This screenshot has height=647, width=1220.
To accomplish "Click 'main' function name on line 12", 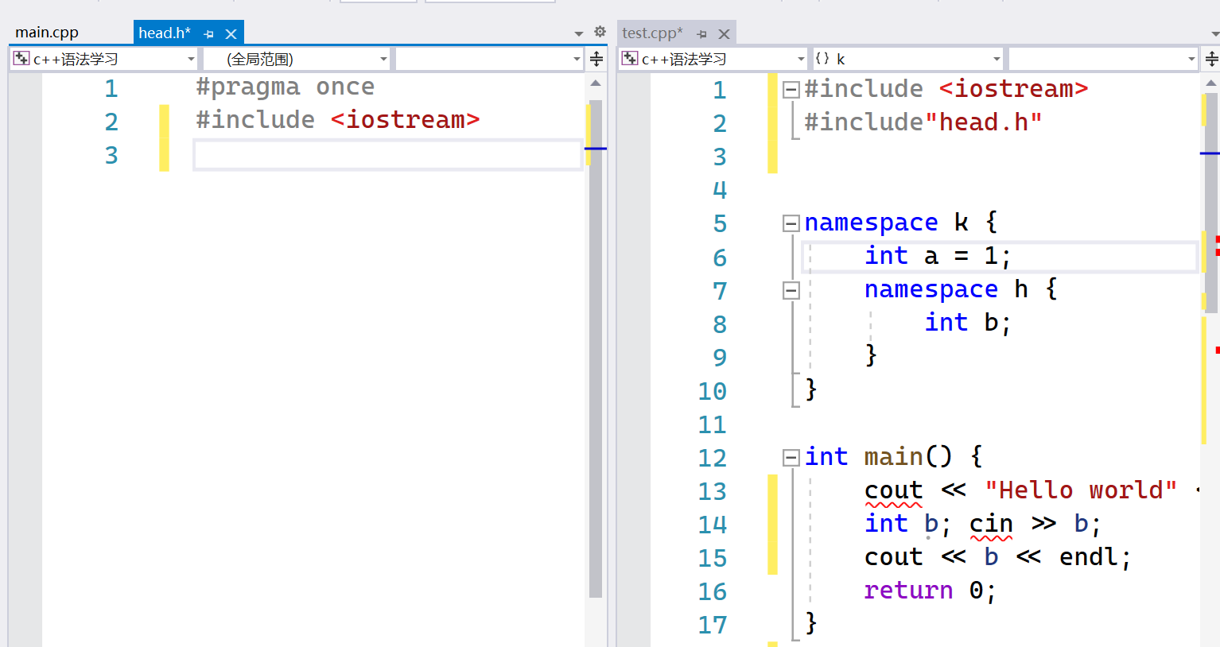I will [893, 456].
